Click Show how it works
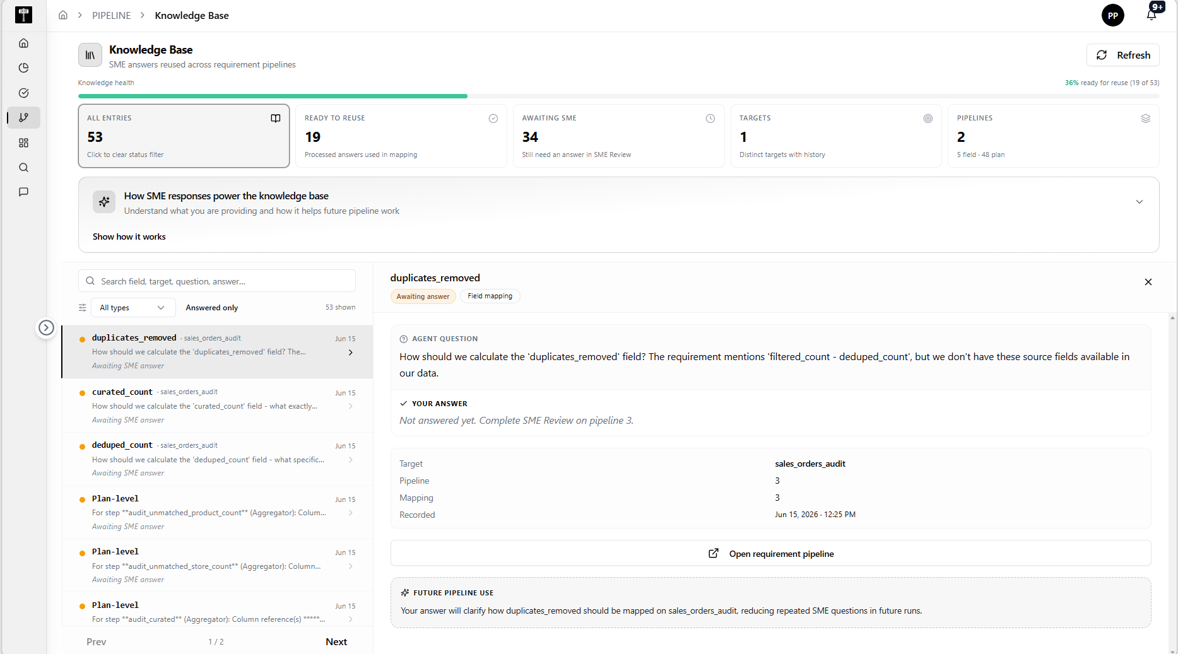Image resolution: width=1178 pixels, height=654 pixels. [129, 236]
